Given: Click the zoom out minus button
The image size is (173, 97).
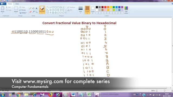Looking at the screenshot, I should point(157,91).
